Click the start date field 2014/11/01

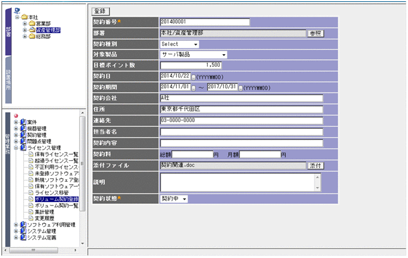point(175,87)
